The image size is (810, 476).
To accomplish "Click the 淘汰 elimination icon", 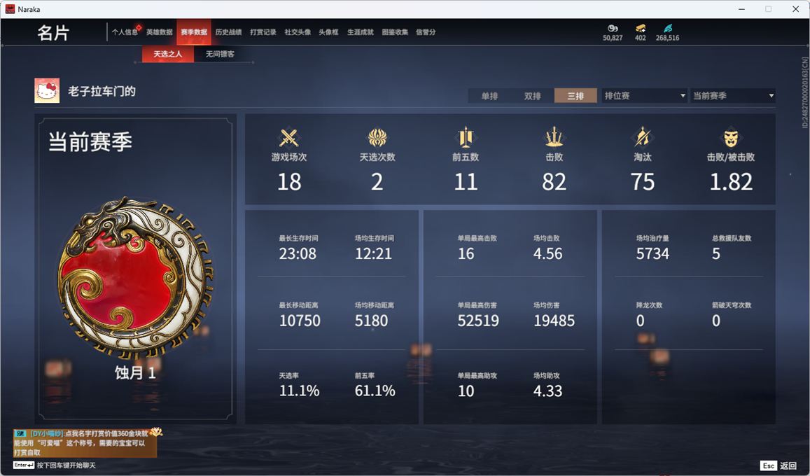I will (642, 137).
